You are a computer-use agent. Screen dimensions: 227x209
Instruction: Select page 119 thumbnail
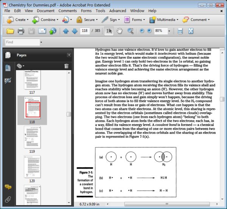click(32, 137)
